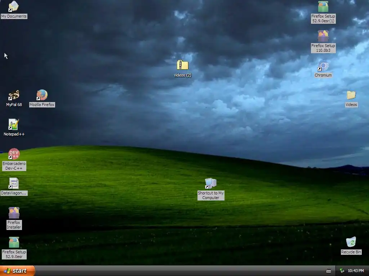369x276 pixels.
Task: Click the system tray network icon
Action: click(342, 271)
